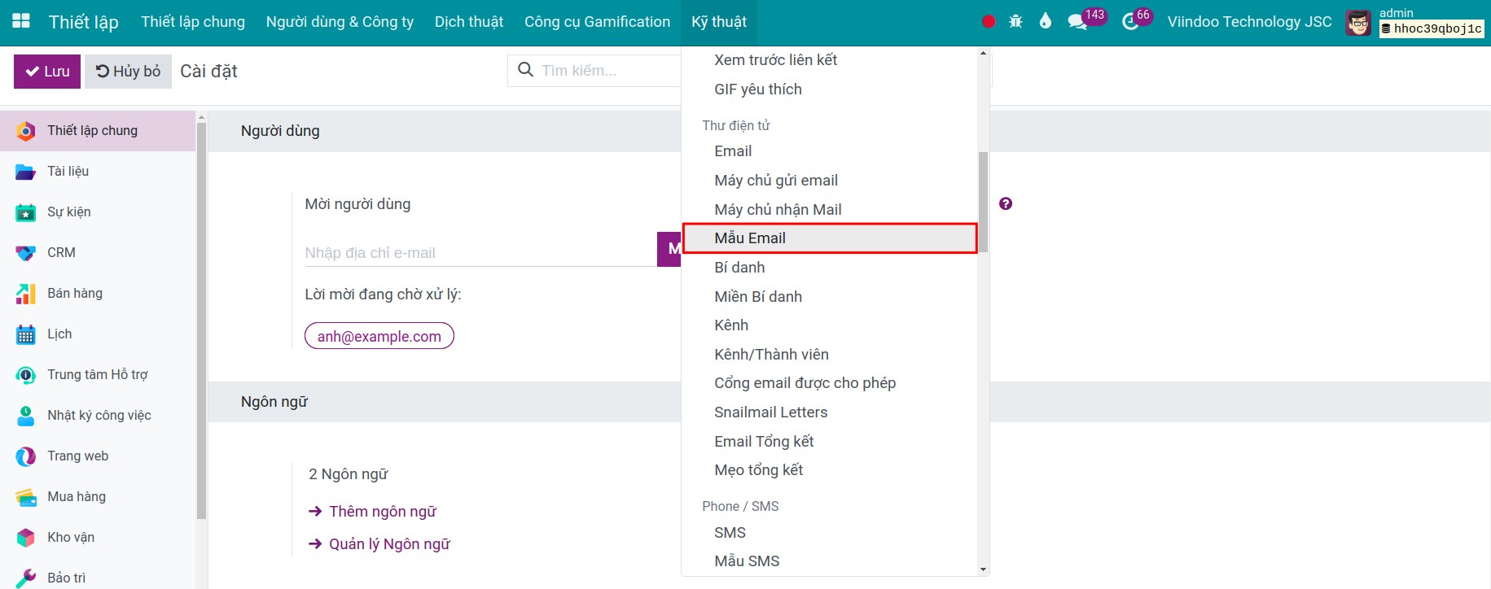
Task: Select Mẫu Email menu entry
Action: coord(829,238)
